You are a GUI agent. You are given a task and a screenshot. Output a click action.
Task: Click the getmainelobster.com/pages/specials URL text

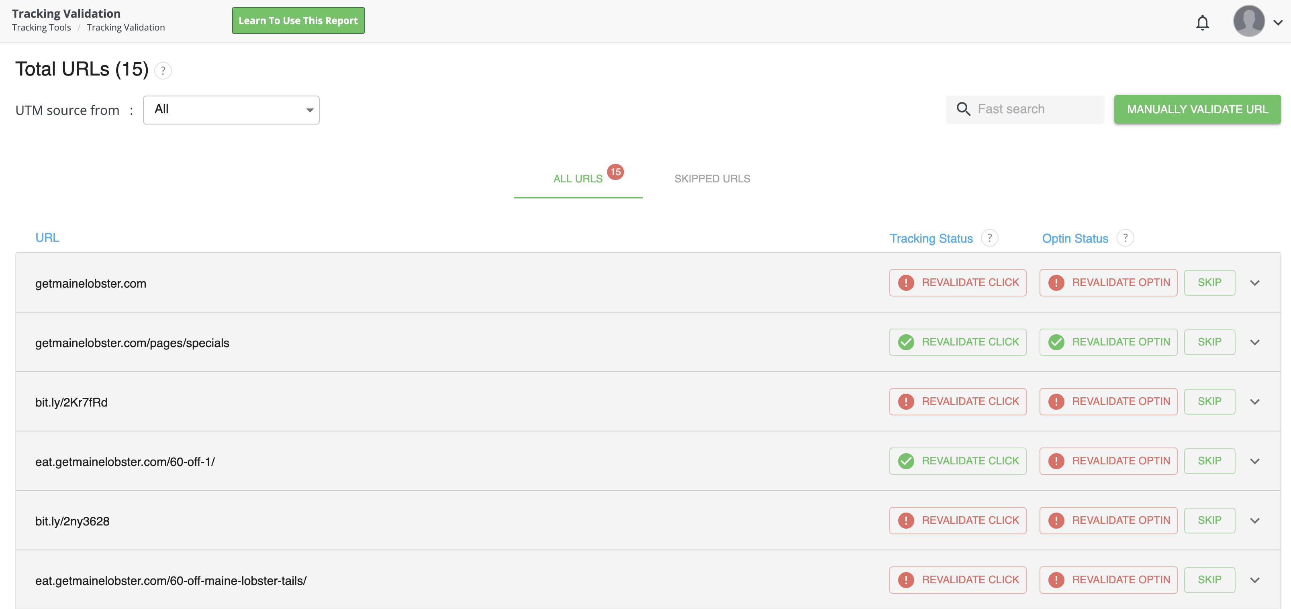132,343
